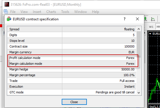
Task: Select the 100.0% margin percentage value
Action: (x=129, y=75)
